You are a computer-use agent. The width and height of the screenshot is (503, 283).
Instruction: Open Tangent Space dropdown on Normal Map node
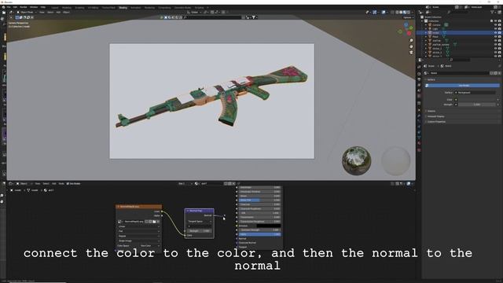(x=199, y=222)
